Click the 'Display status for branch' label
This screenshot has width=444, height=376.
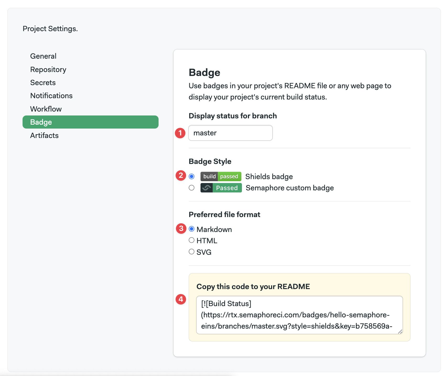point(233,116)
